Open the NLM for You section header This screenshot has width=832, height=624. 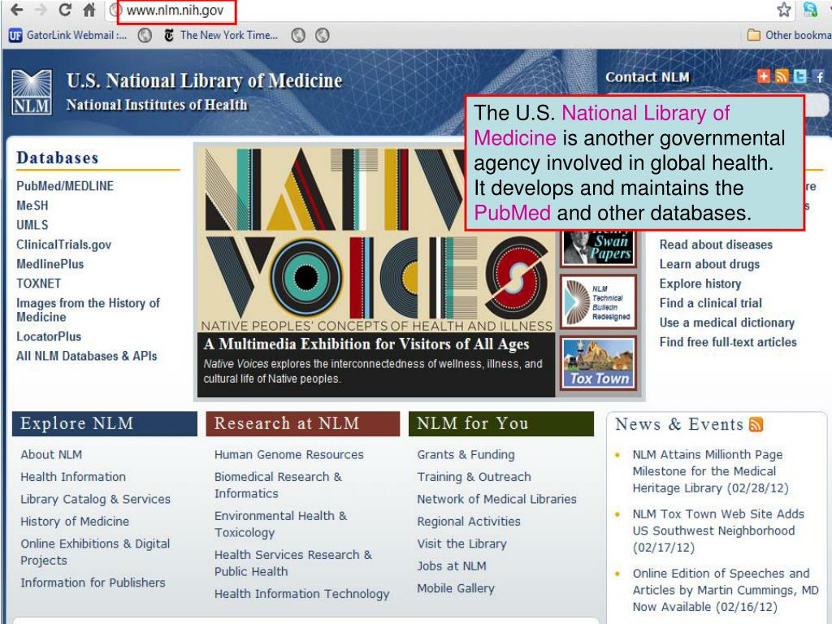(500, 423)
